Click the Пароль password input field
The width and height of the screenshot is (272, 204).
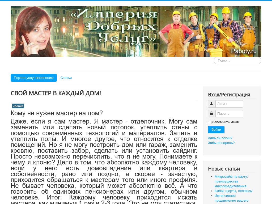tap(229, 113)
